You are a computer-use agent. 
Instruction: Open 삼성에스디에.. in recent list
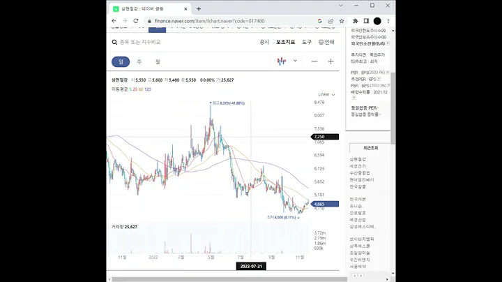(363, 227)
